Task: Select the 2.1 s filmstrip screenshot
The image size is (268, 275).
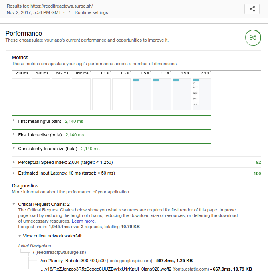Action: (x=202, y=94)
